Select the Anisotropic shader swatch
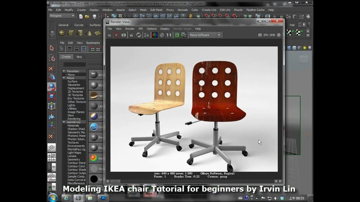The height and width of the screenshot is (202, 360). pos(94,75)
